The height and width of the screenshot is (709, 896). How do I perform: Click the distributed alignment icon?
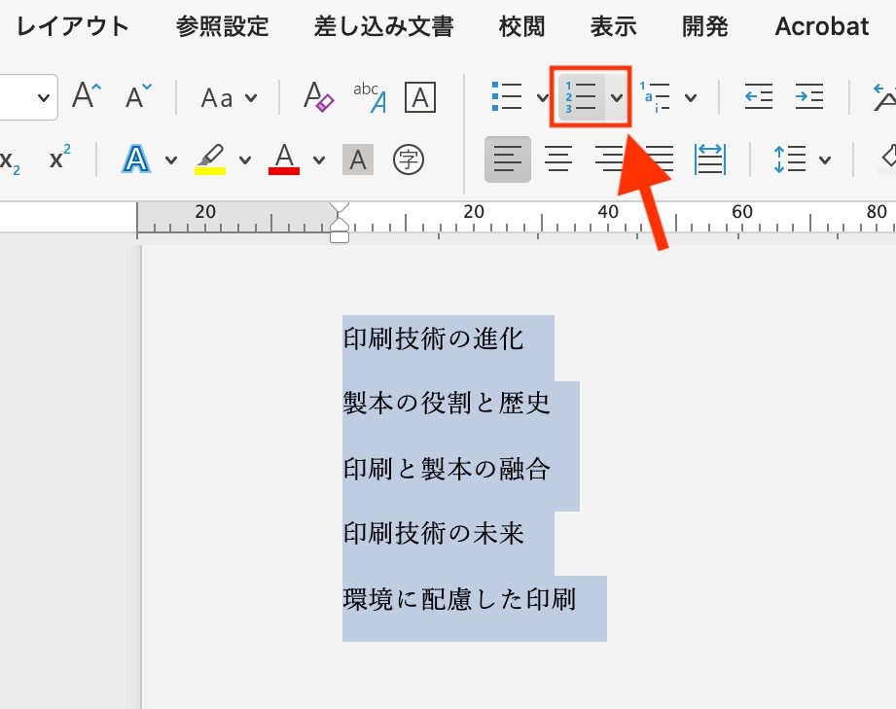point(710,160)
